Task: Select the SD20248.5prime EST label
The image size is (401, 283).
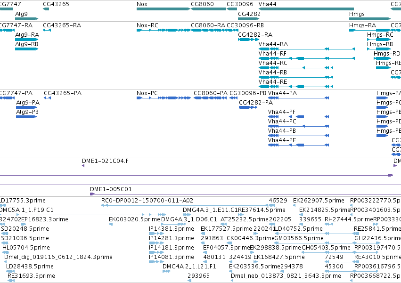Action: (25, 229)
